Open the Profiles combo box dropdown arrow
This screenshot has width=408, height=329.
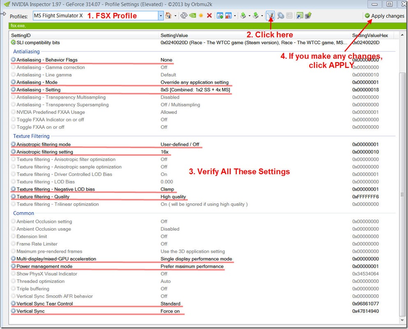coord(161,16)
